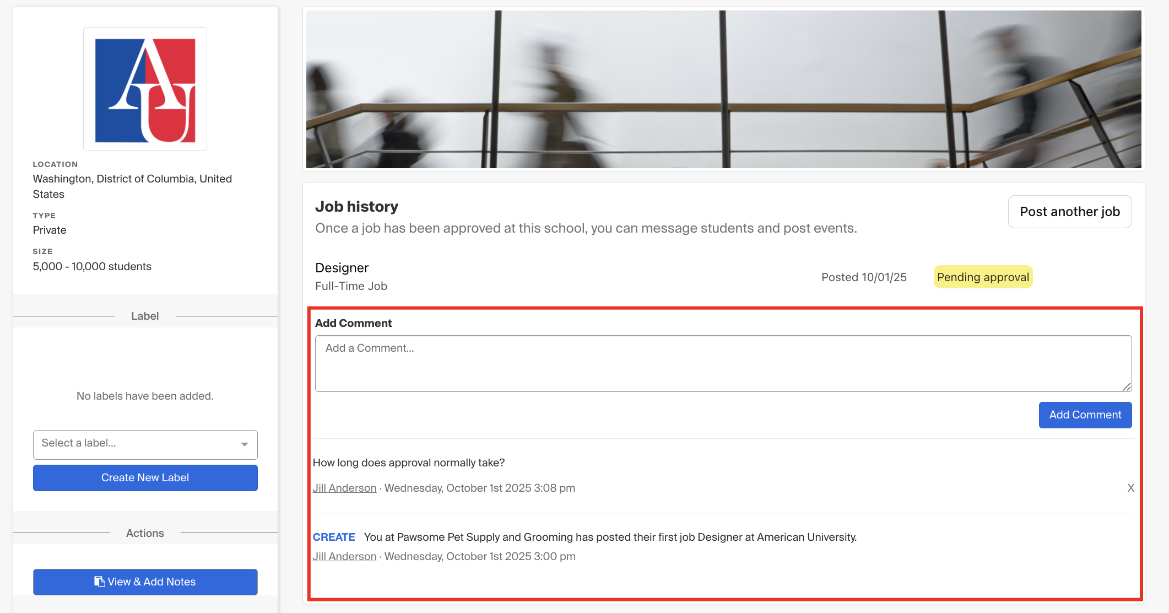1169x613 pixels.
Task: Focus the 'Add a Comment...' text area
Action: 723,363
